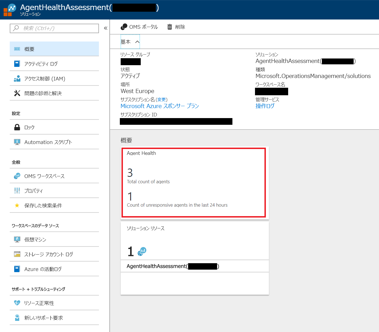
Task: Open the Microsoft Azure スポンサー プラン link
Action: click(160, 106)
